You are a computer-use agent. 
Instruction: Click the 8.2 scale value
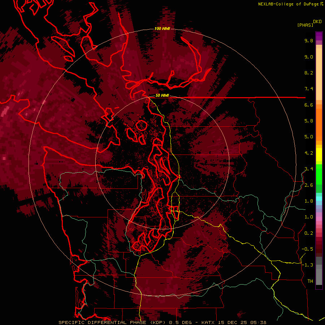pyautogui.click(x=309, y=73)
